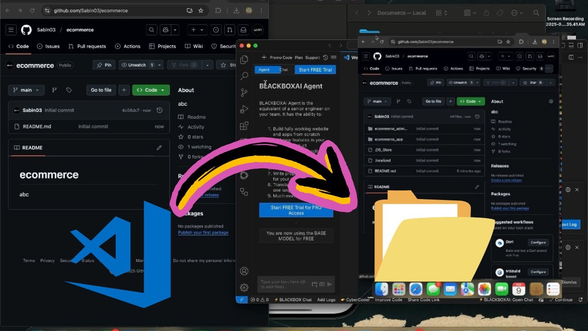Screen dimensions: 588x331
Task: Click Promo Code in the BLACKBOXAI panel header
Action: [x=281, y=57]
